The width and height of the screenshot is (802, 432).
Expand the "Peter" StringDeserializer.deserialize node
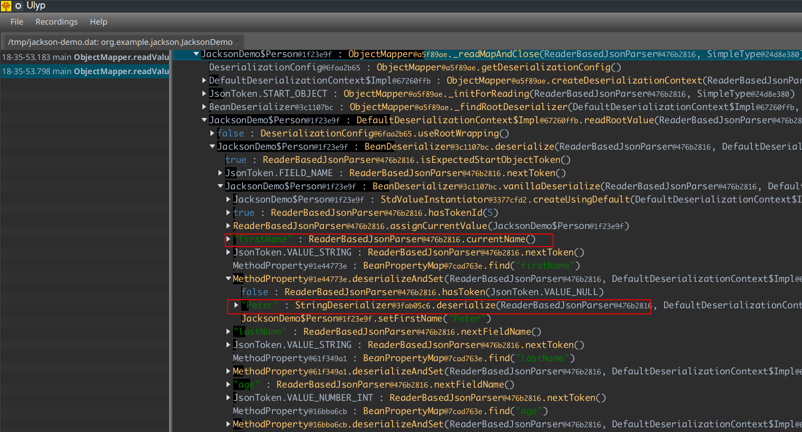click(236, 305)
